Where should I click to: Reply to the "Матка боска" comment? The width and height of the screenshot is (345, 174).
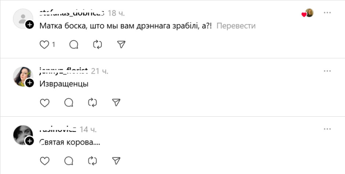(x=74, y=44)
